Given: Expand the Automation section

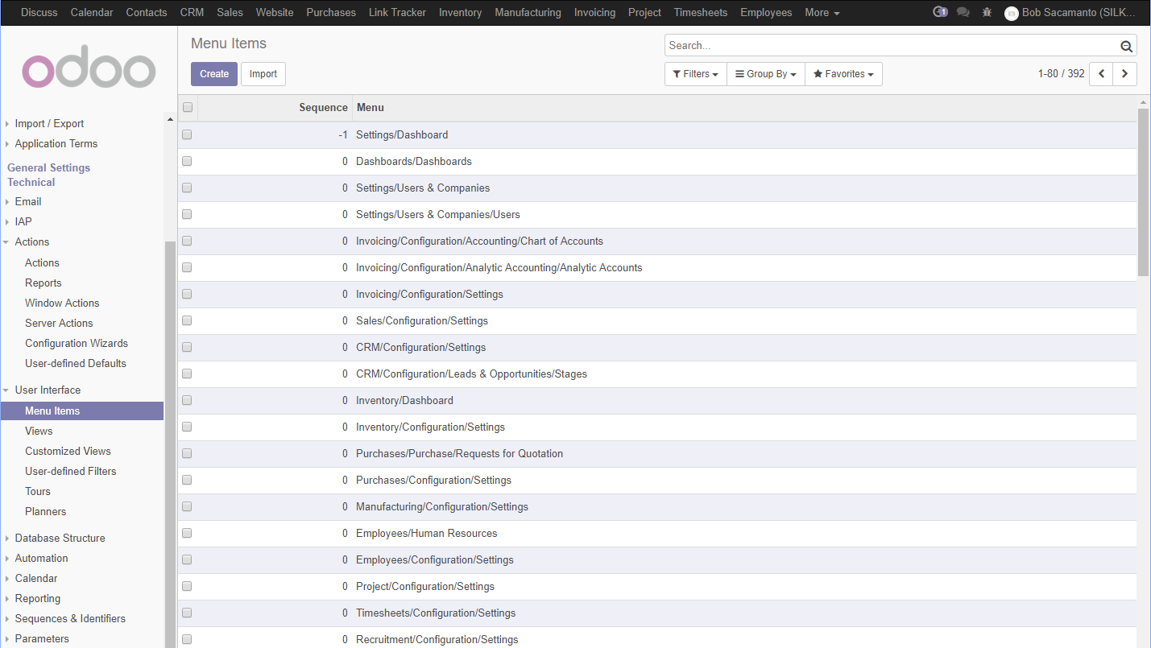Looking at the screenshot, I should pos(41,558).
